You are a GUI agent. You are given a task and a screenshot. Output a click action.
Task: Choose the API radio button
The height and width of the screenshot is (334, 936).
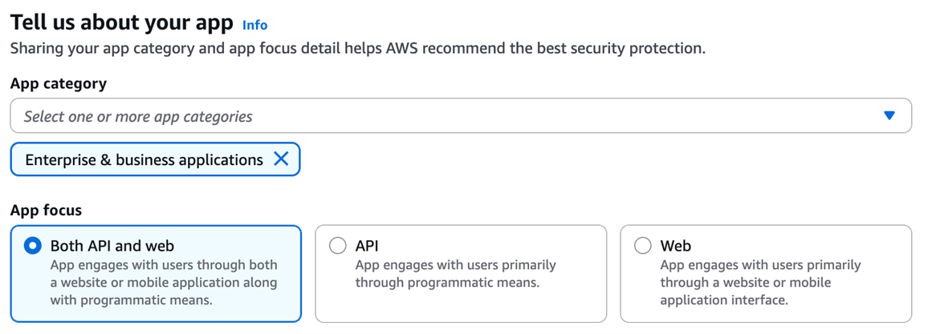338,246
